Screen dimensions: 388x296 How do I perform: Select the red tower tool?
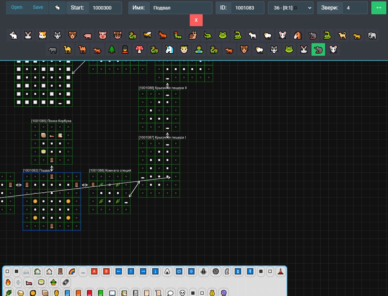[281, 272]
